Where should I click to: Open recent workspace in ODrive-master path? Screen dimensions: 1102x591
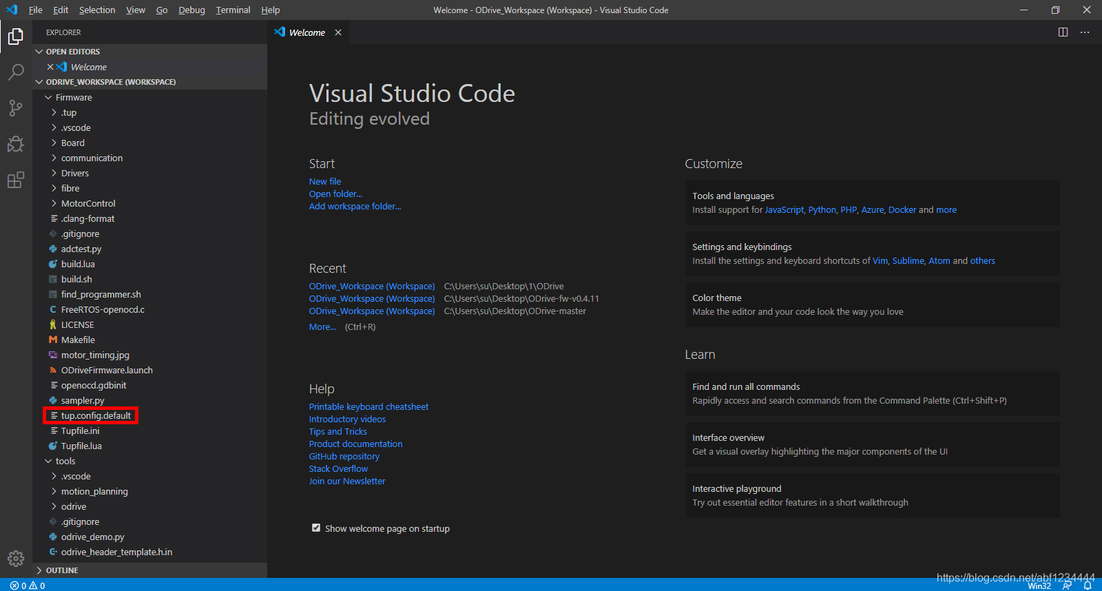[x=372, y=311]
